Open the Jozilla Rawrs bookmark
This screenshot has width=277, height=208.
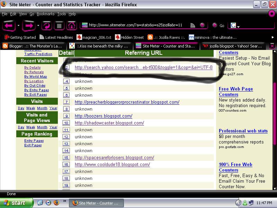click(166, 37)
